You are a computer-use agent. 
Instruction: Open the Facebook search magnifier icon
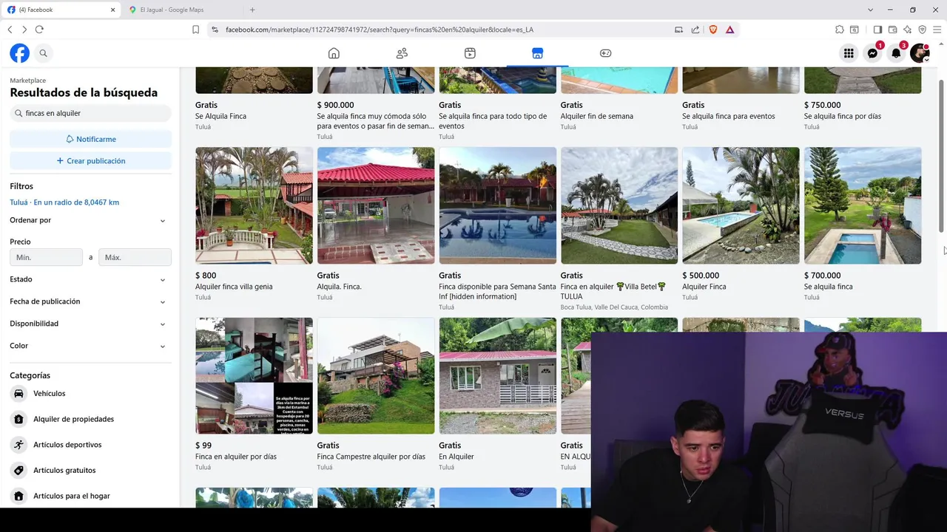point(44,53)
